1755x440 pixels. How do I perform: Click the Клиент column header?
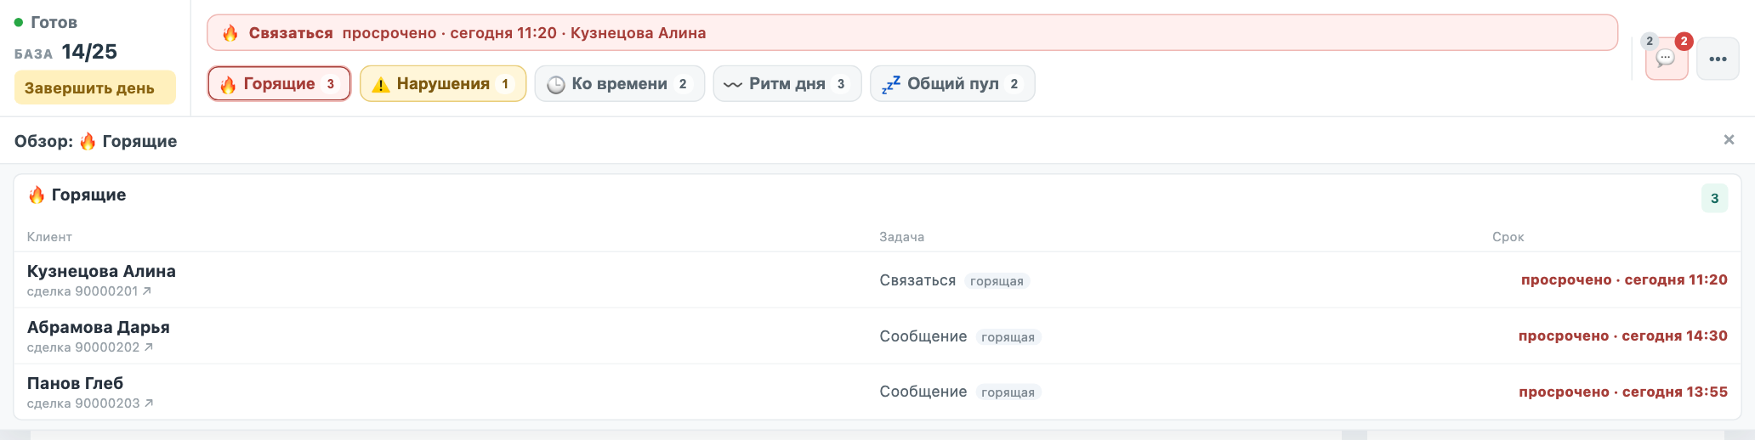[49, 237]
